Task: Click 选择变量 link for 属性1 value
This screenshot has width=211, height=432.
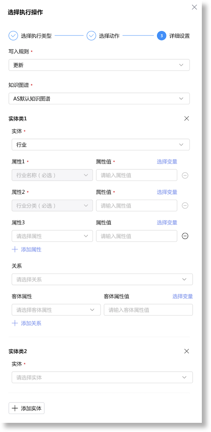Action: click(x=167, y=162)
